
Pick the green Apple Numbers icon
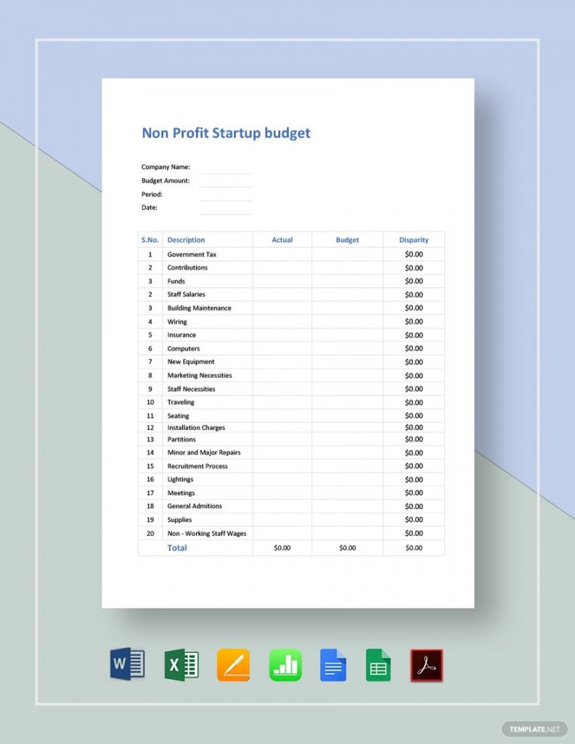click(285, 664)
